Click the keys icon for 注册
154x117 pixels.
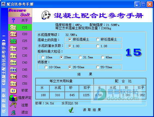click(x=13, y=105)
